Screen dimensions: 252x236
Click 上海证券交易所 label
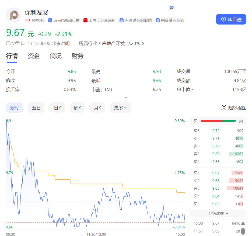coord(102,20)
